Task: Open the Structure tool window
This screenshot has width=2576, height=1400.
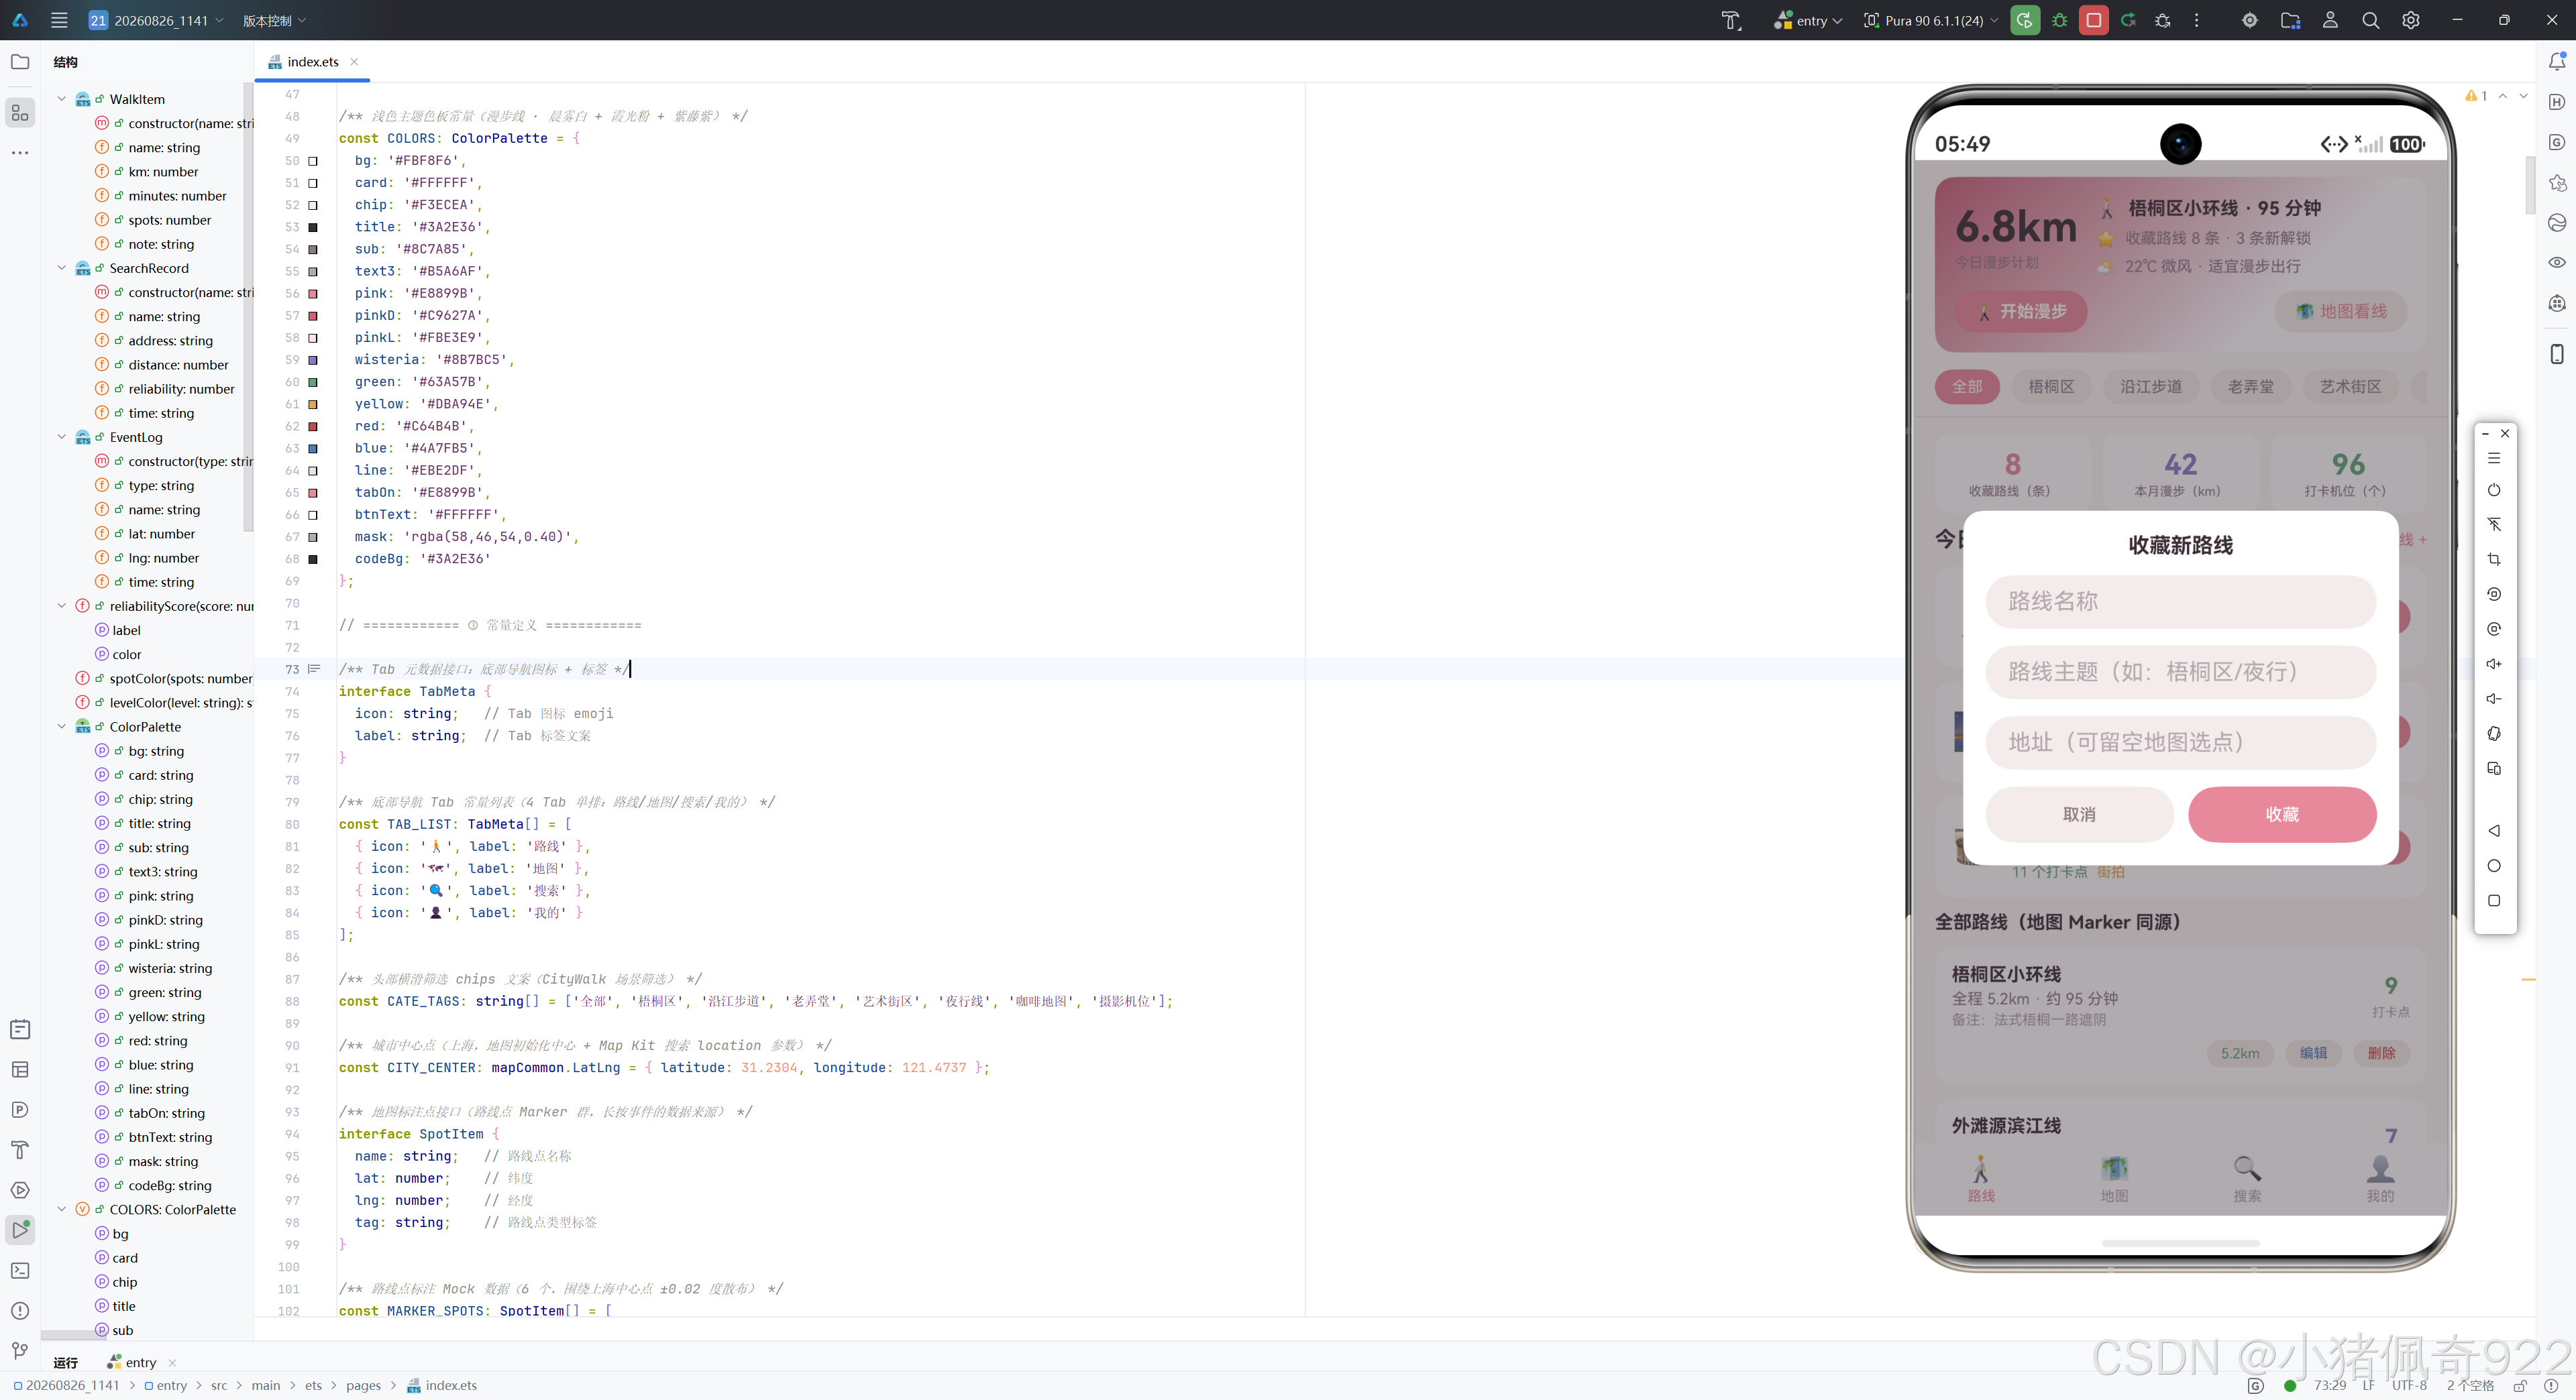Action: (x=20, y=113)
